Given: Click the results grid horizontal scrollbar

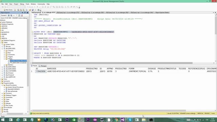Looking at the screenshot, I should (109, 111).
